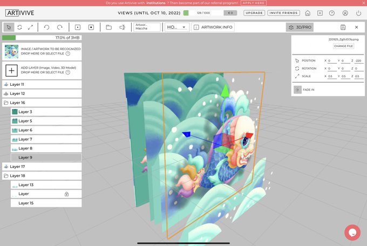Close the editor with X icon

point(356,27)
